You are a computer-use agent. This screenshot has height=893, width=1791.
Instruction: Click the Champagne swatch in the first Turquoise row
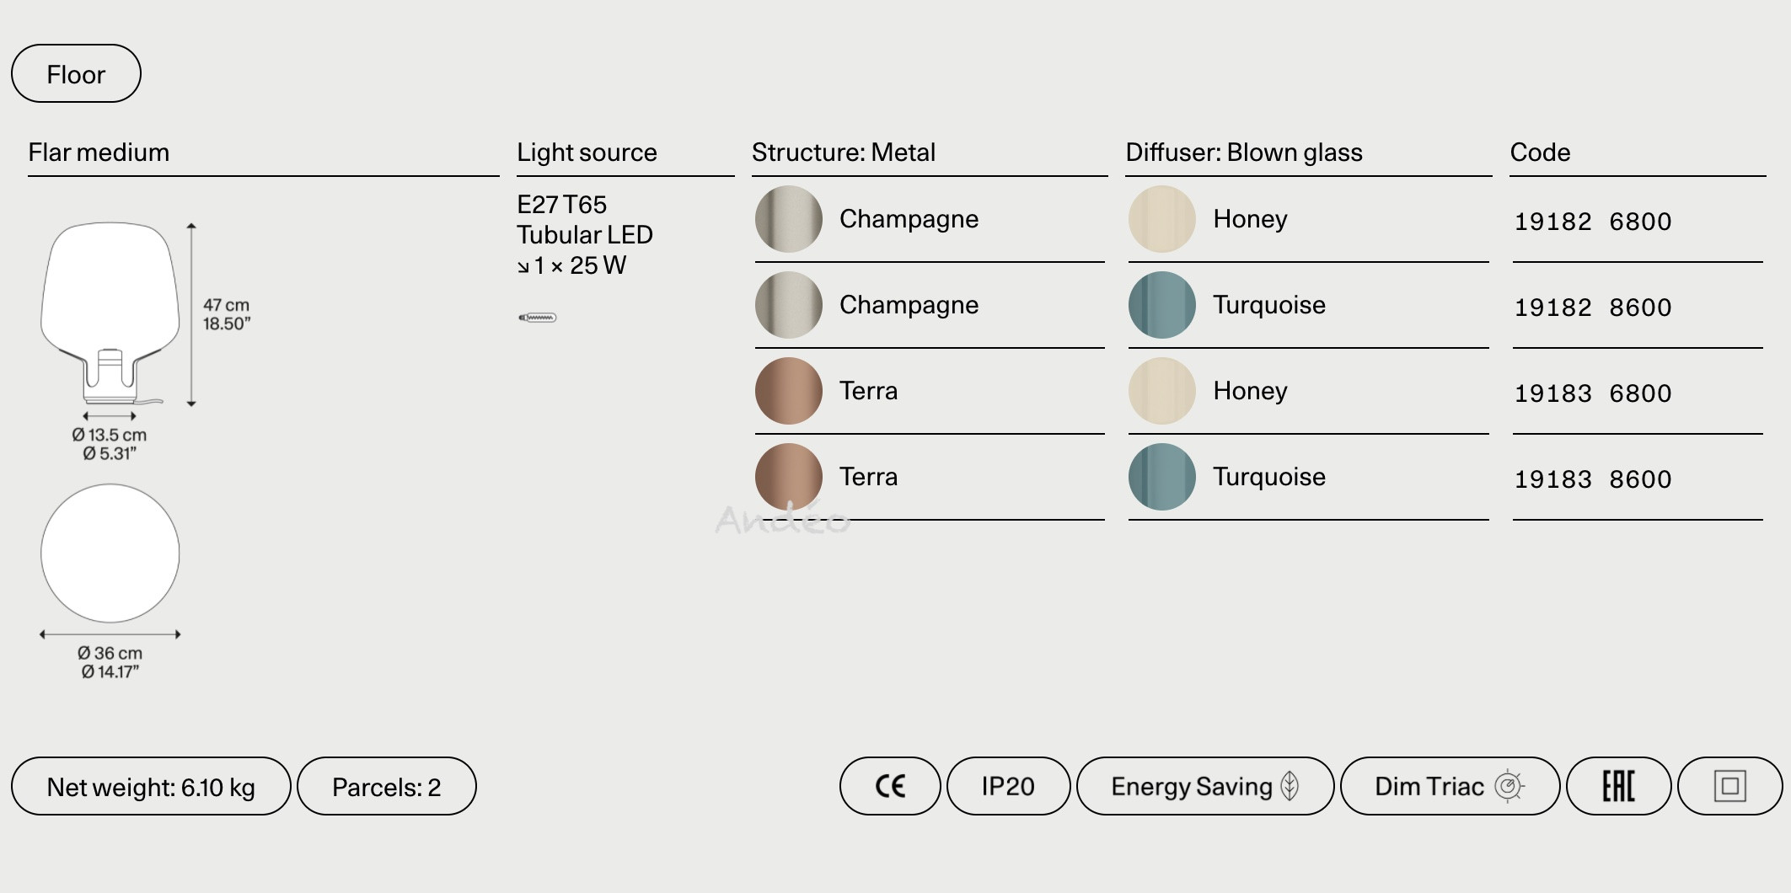pos(789,305)
